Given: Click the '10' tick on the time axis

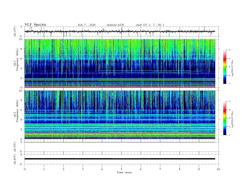Looking at the screenshot, I should click(218, 169).
